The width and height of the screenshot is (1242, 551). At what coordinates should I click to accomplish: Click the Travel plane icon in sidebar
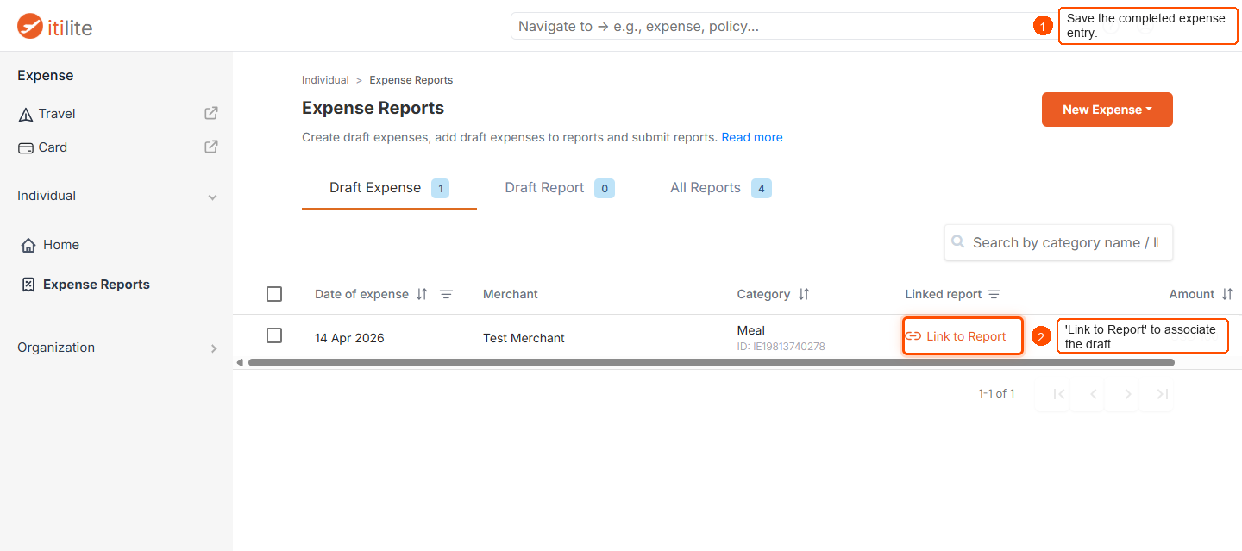(x=26, y=114)
